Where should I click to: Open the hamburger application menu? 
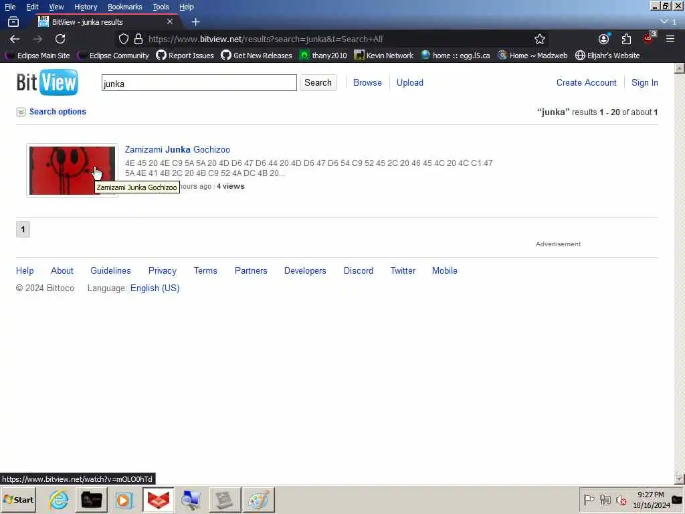pos(670,39)
